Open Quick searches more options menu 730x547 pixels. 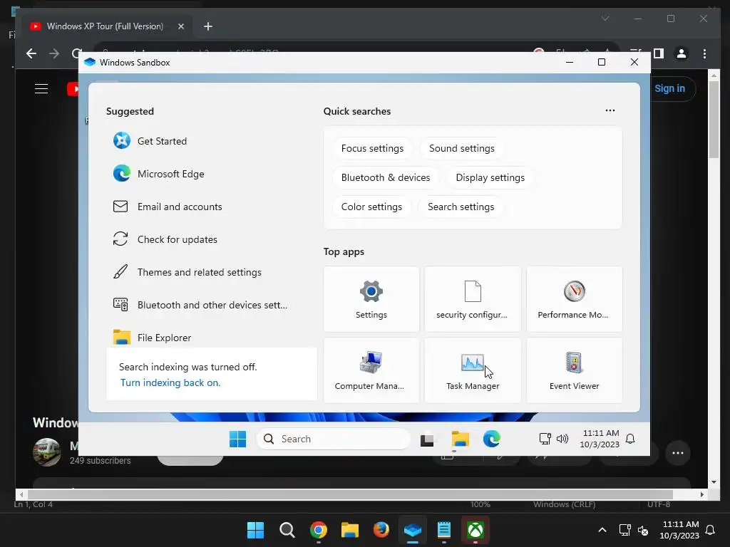(x=610, y=110)
